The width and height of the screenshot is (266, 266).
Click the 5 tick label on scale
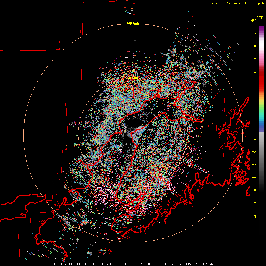[255, 59]
